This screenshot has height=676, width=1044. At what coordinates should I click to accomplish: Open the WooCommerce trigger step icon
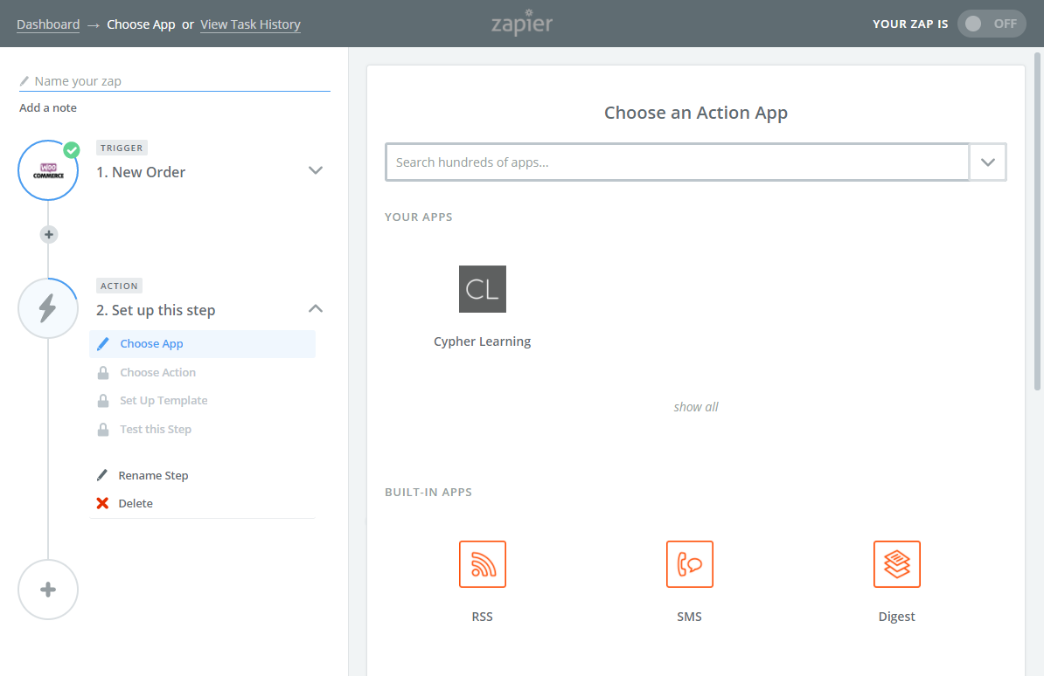pyautogui.click(x=48, y=170)
